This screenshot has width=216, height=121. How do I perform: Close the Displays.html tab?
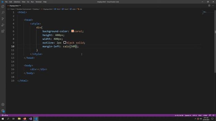tap(20, 6)
